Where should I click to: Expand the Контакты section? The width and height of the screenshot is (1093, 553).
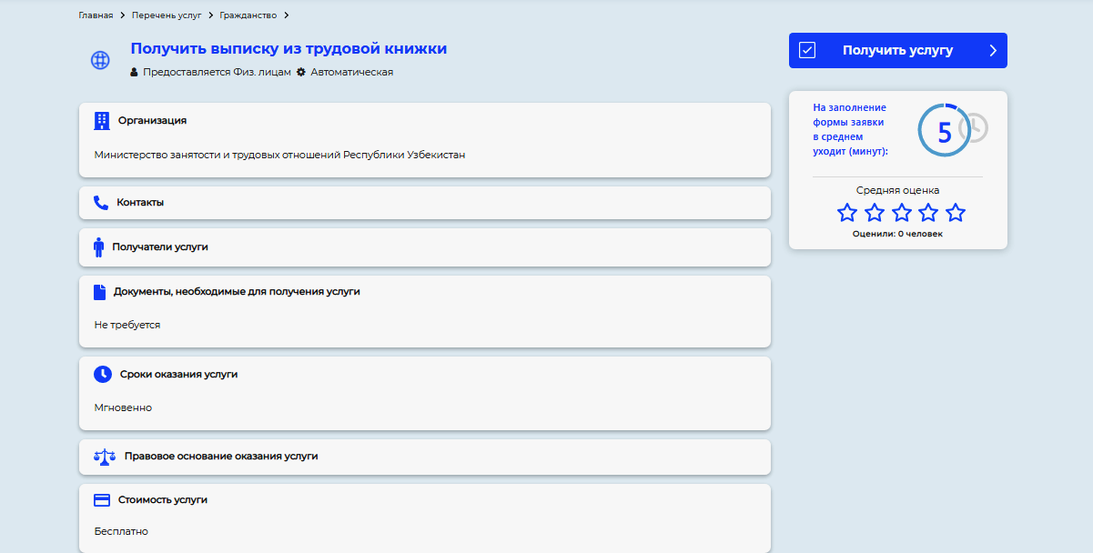(140, 203)
